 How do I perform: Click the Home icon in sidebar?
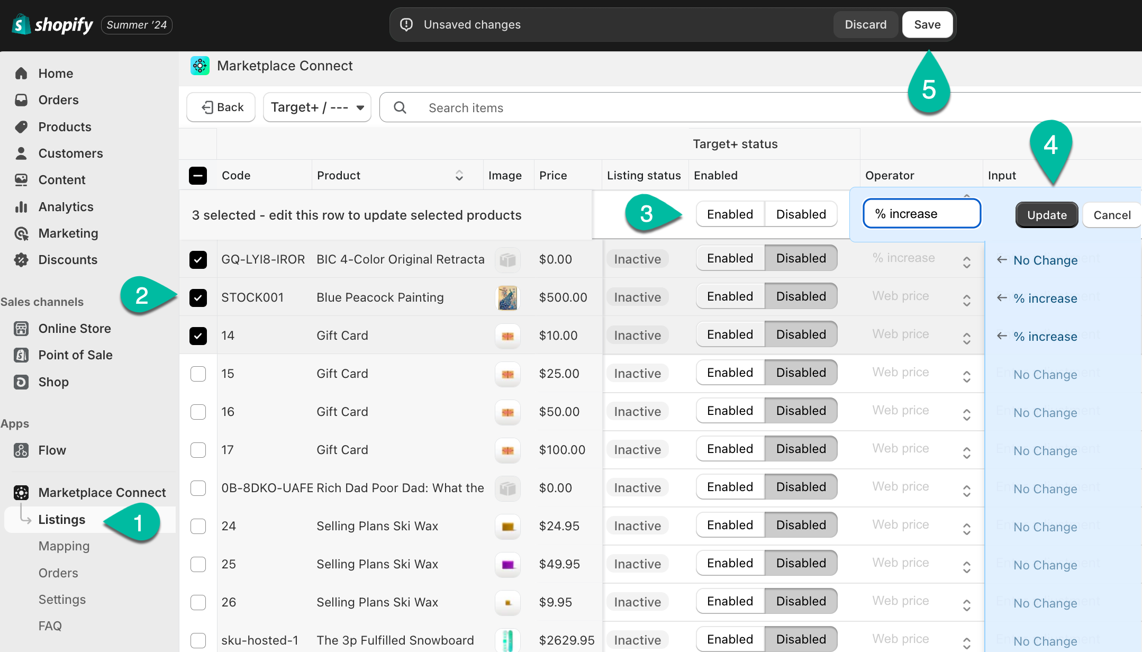pos(21,74)
